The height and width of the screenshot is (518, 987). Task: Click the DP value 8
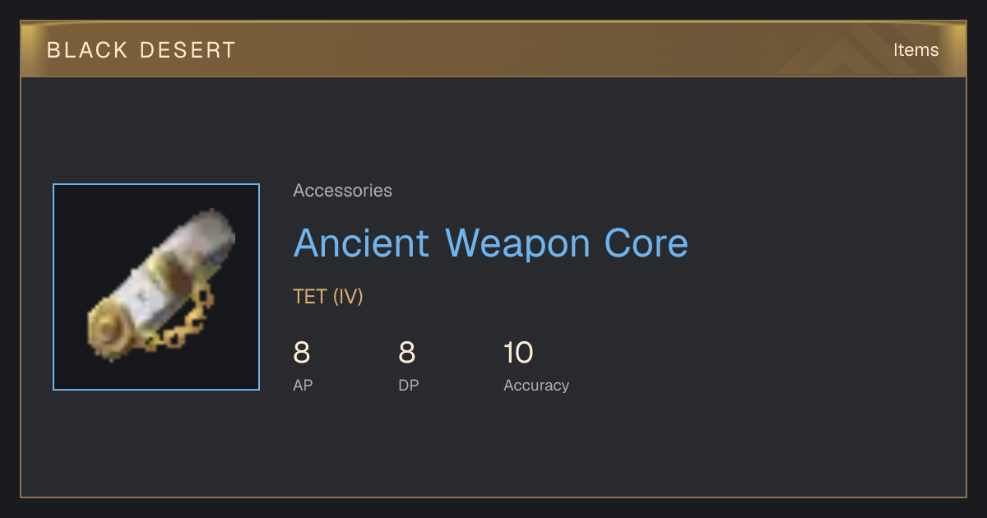pos(407,353)
